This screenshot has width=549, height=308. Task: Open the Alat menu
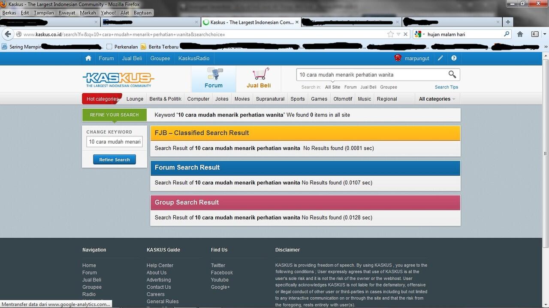point(125,13)
